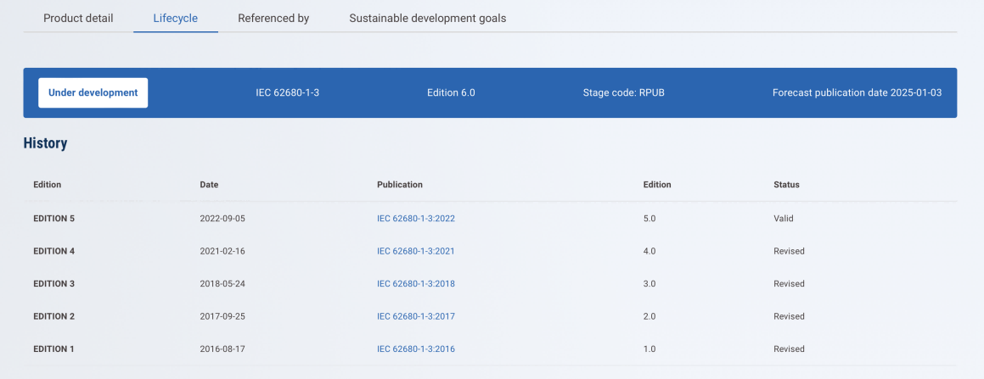
Task: Click the Date column header
Action: tap(209, 185)
